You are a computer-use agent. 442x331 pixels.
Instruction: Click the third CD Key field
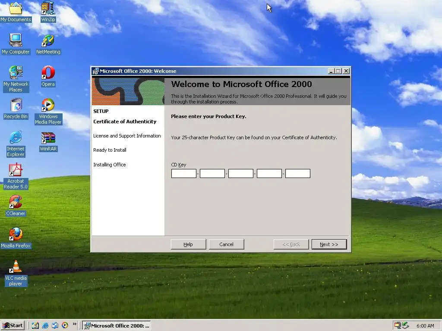pyautogui.click(x=241, y=173)
